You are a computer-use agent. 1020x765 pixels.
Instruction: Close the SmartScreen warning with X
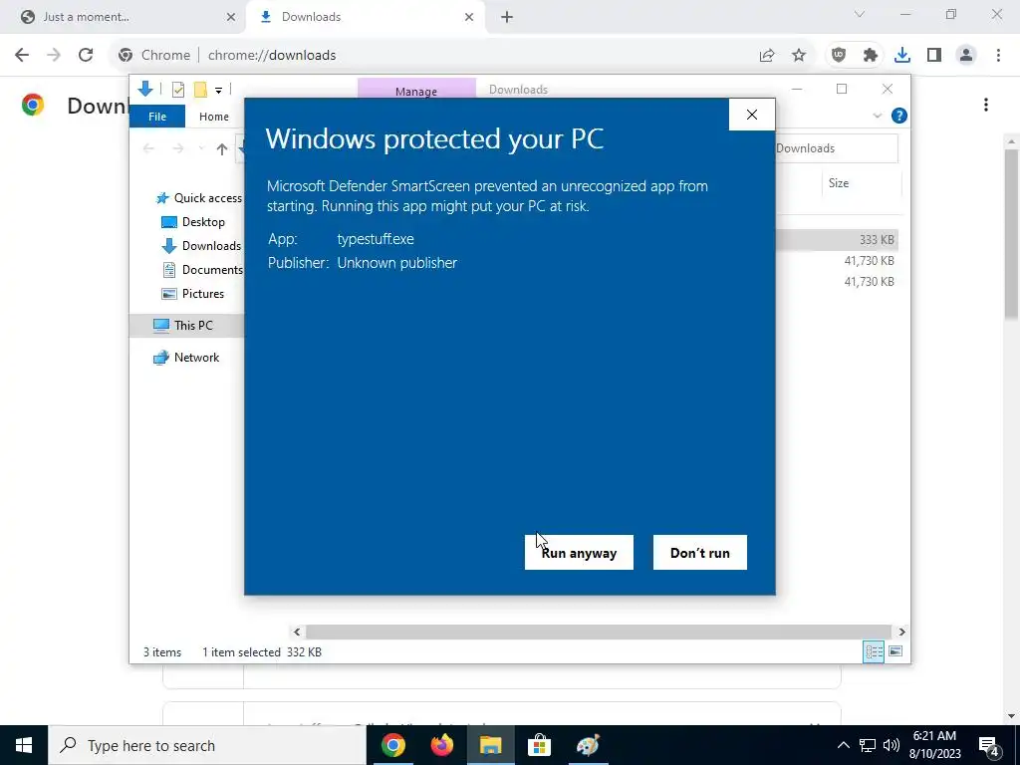pyautogui.click(x=752, y=115)
